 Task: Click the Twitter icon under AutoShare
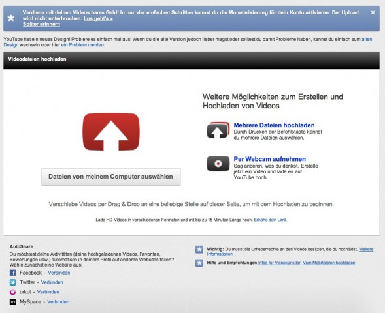click(13, 282)
